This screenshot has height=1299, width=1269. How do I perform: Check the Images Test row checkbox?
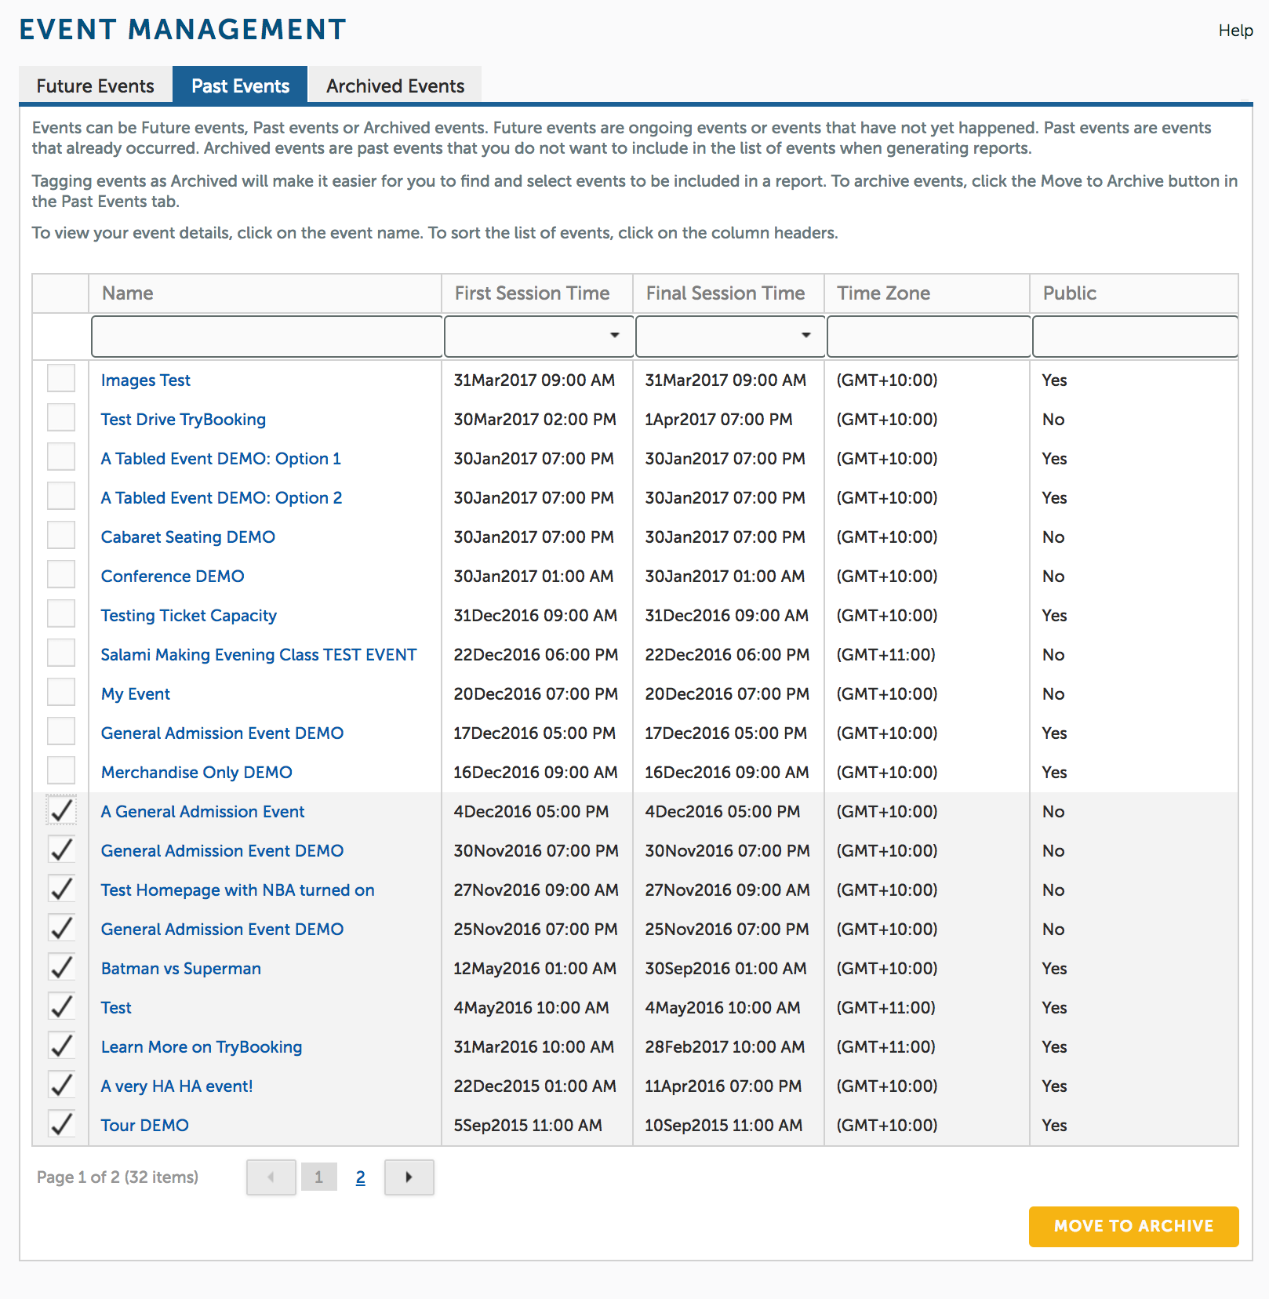(x=61, y=378)
